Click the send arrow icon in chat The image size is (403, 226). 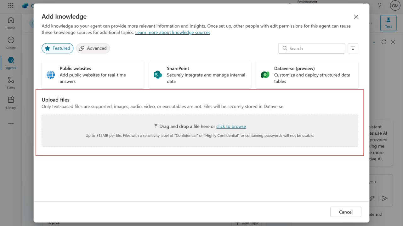(x=384, y=198)
